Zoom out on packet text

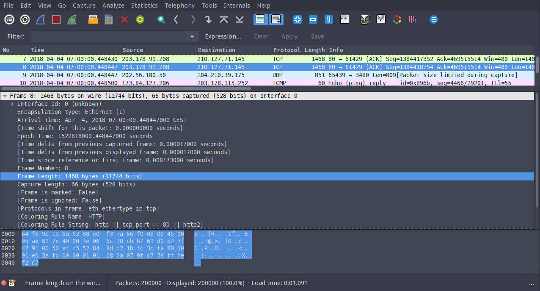pyautogui.click(x=313, y=19)
